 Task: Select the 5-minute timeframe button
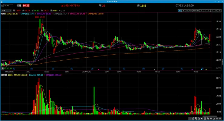pos(209,11)
